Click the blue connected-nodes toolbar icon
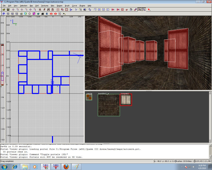The height and width of the screenshot is (170, 212). click(71, 10)
